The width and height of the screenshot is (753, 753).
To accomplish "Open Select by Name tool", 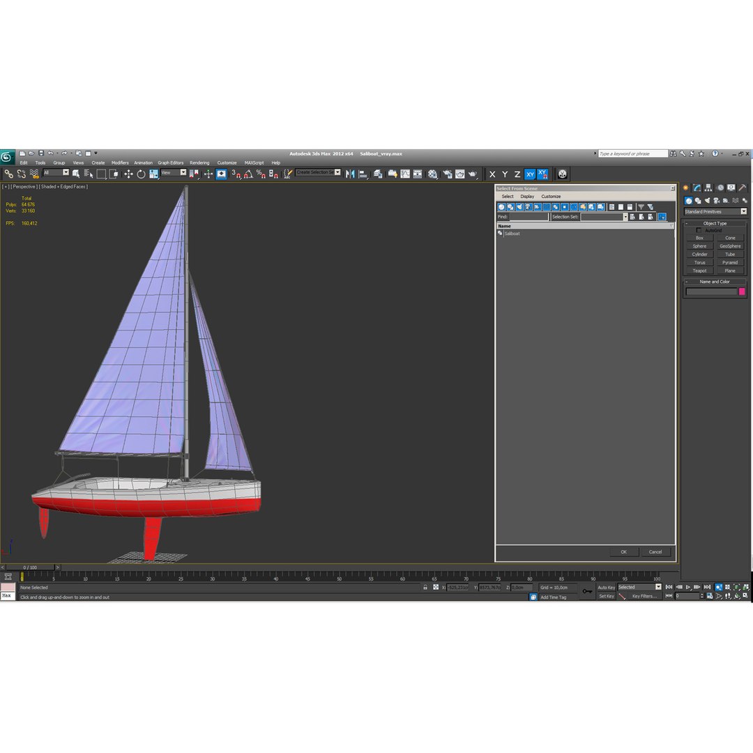I will coord(89,174).
